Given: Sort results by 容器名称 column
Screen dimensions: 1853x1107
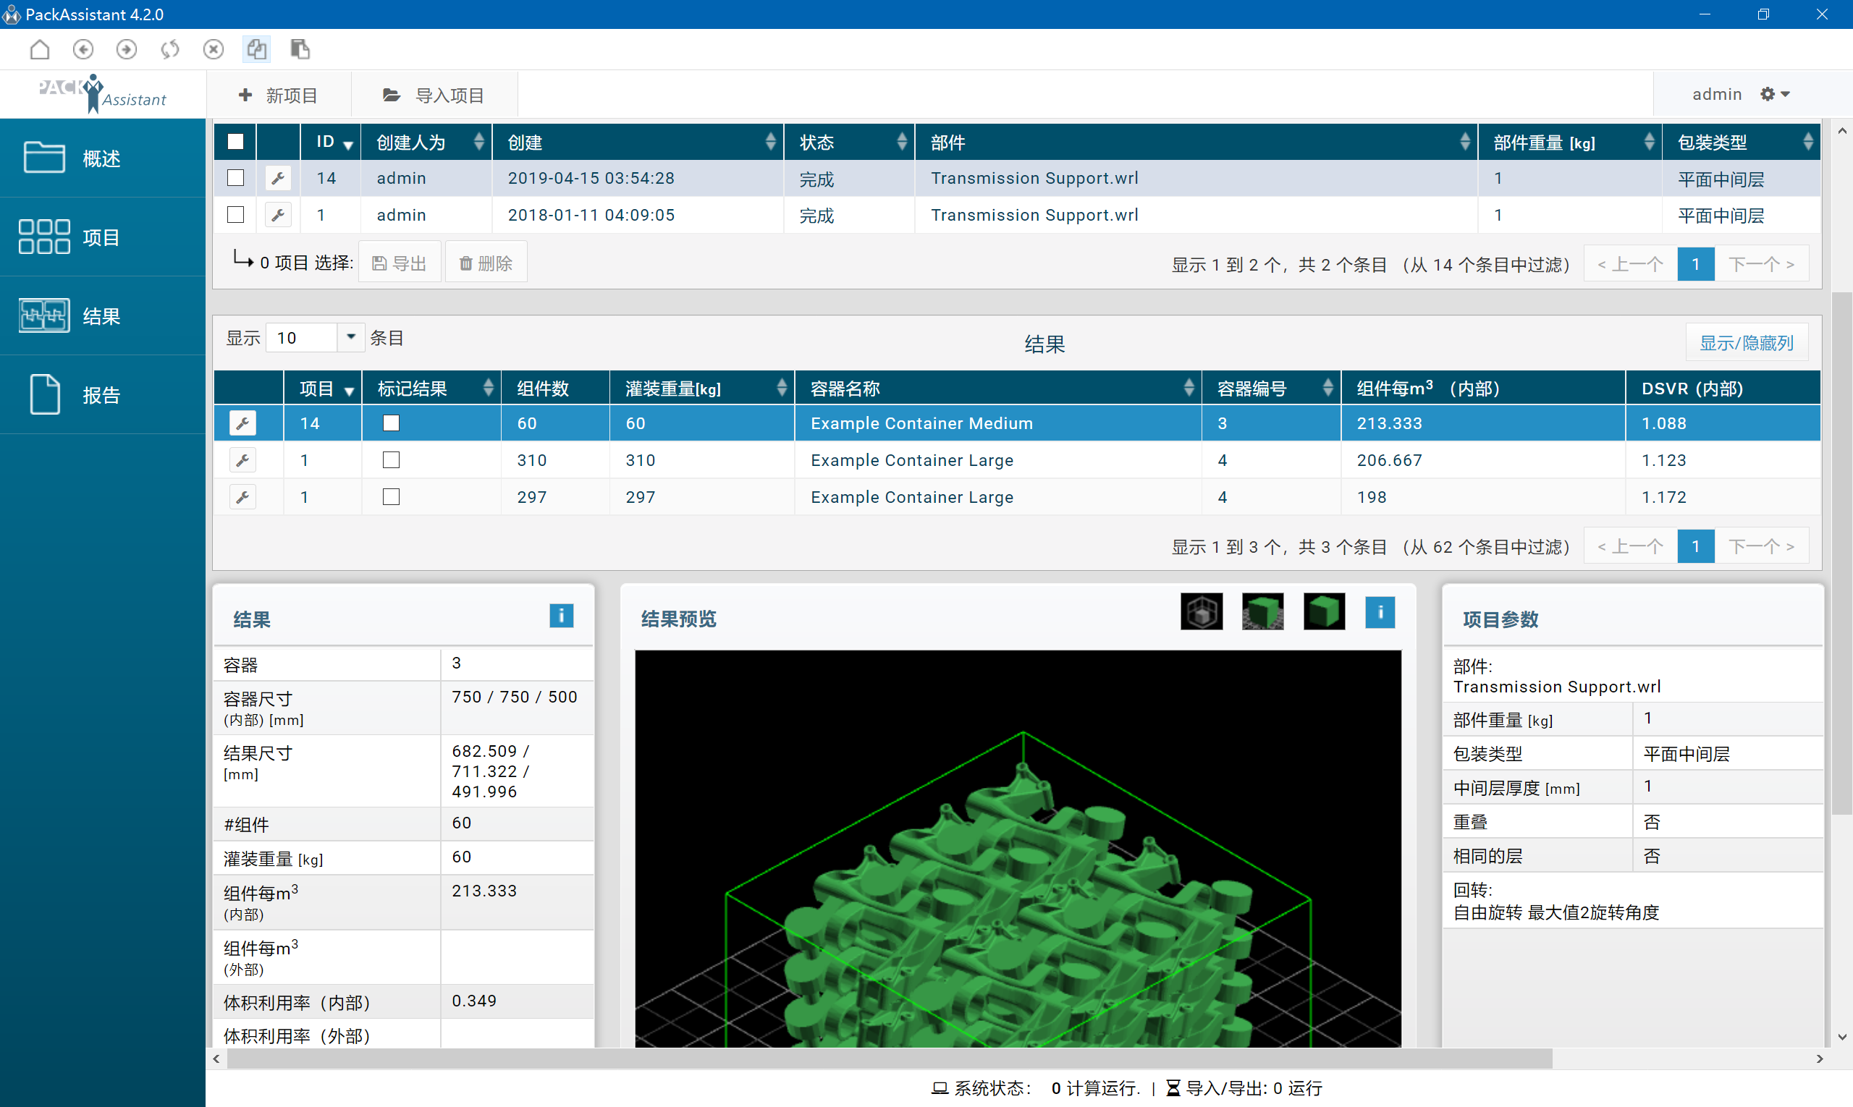Looking at the screenshot, I should point(998,388).
